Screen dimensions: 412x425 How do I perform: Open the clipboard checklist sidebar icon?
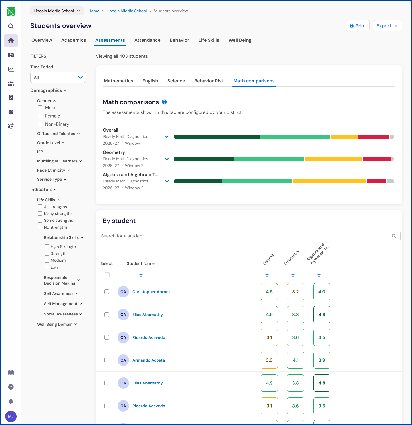coord(11,98)
